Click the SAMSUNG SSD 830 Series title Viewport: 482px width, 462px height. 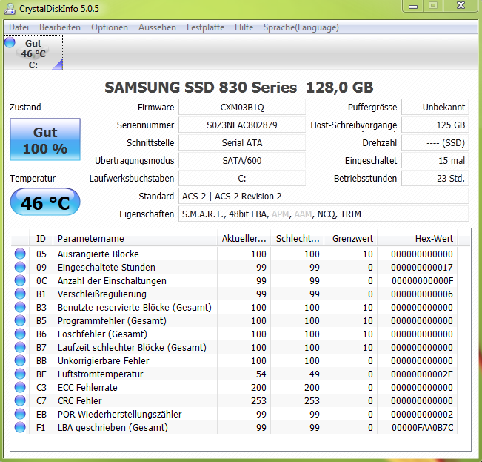tap(239, 87)
